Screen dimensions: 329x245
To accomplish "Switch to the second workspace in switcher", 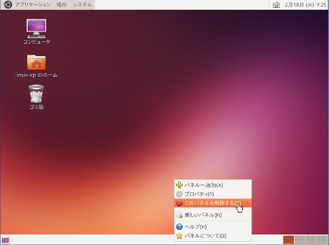I will point(300,240).
